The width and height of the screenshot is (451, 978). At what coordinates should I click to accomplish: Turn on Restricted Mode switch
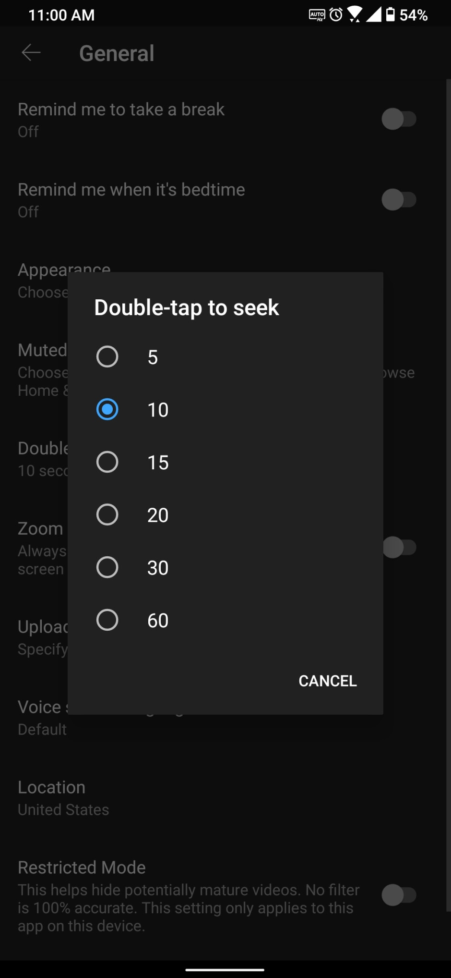click(399, 895)
